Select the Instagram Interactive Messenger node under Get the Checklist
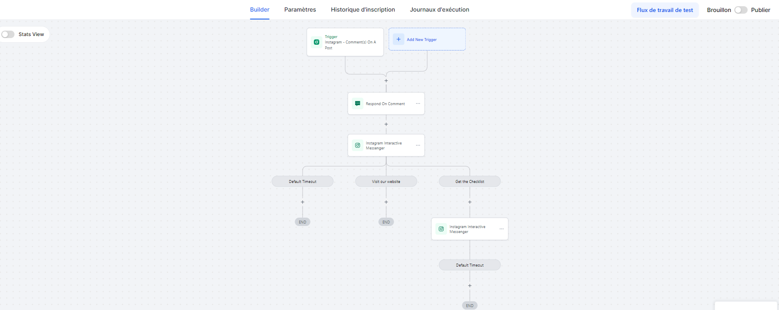The height and width of the screenshot is (310, 779). (x=470, y=229)
